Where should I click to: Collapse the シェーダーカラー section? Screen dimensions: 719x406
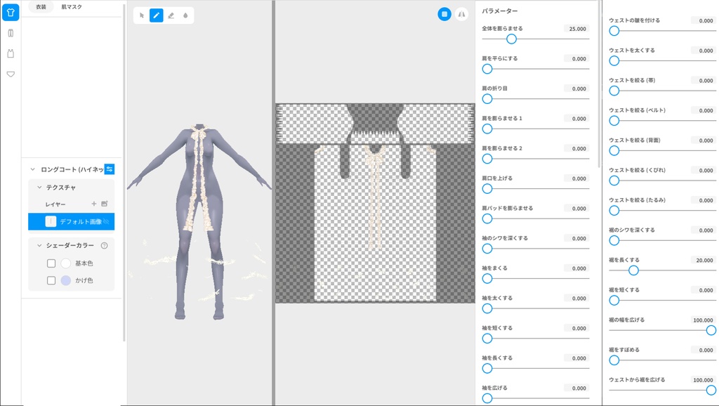[x=39, y=245]
